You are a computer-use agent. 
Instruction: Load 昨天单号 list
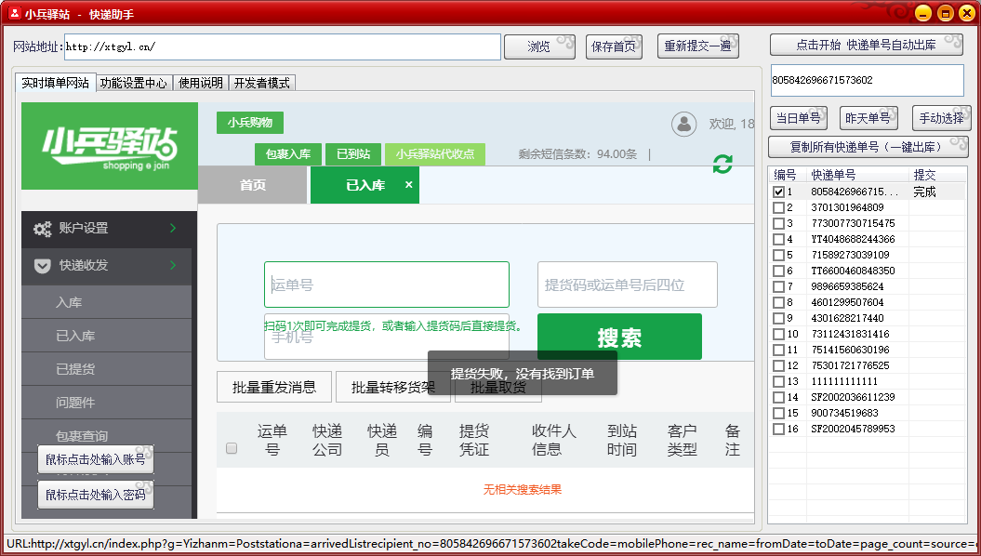[868, 118]
